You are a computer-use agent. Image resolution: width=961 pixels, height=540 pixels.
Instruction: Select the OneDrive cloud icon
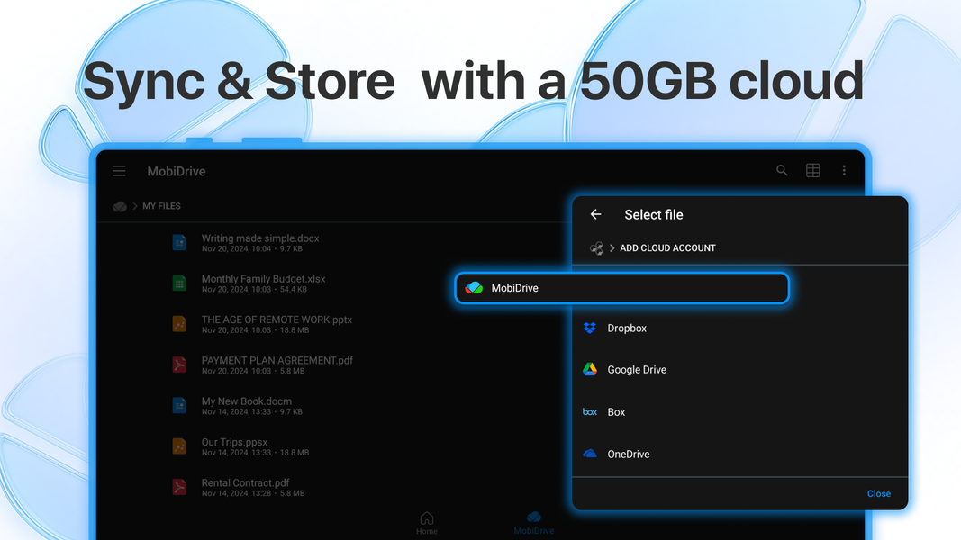coord(589,454)
